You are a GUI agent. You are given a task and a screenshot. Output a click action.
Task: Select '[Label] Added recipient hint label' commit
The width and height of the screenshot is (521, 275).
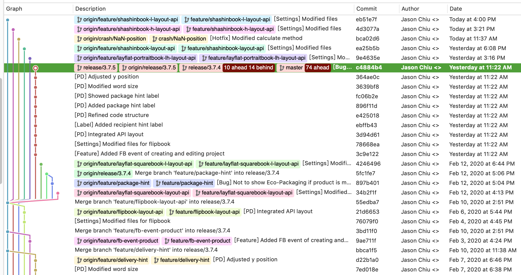coord(119,125)
